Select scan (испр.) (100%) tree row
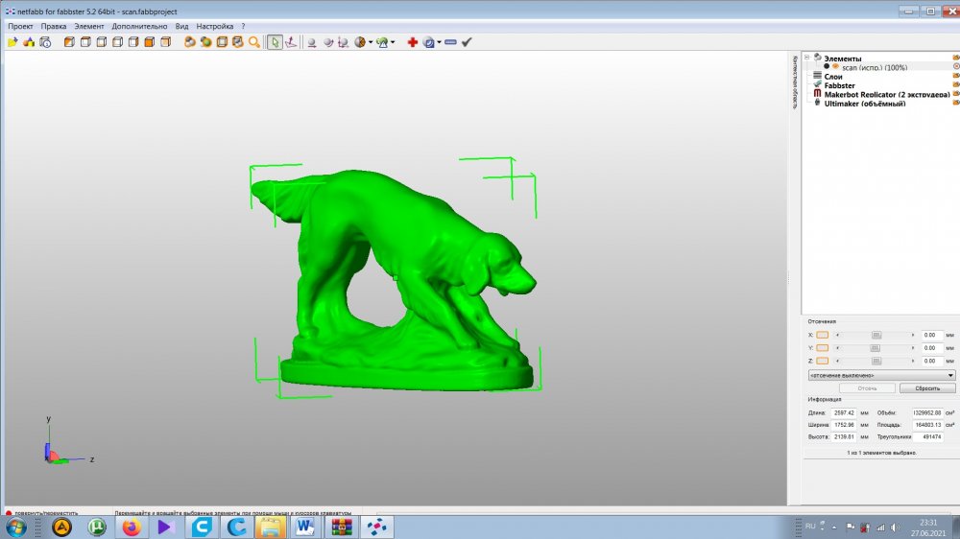Screen dimensions: 960x539 (x=875, y=67)
